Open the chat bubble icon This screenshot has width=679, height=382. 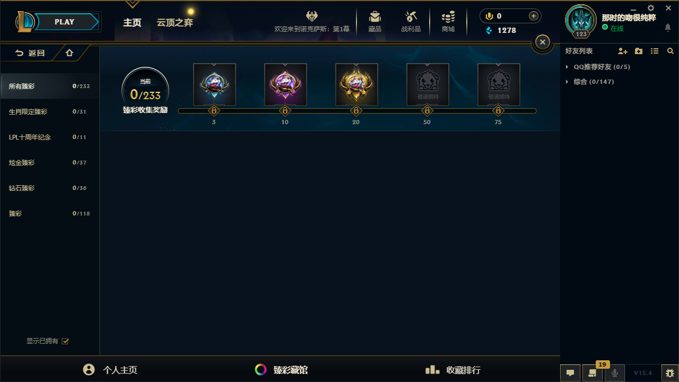click(570, 373)
